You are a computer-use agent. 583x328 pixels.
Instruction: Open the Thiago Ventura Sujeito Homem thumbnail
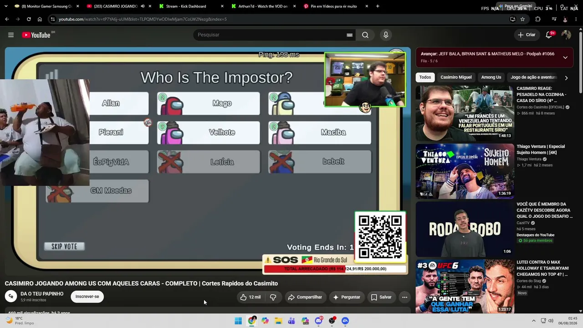(465, 171)
